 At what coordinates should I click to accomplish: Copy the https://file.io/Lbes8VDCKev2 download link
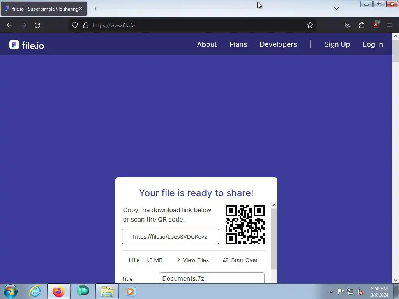(x=170, y=236)
